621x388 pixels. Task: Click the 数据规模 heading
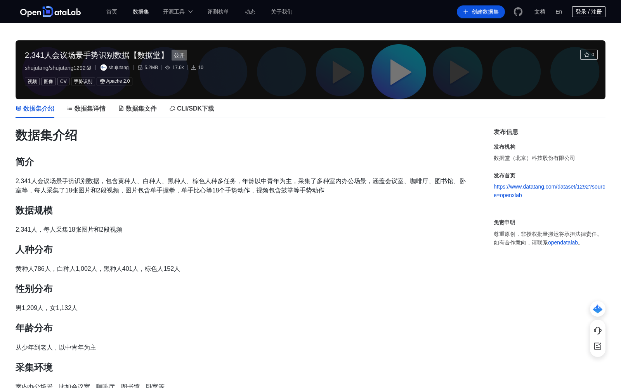click(x=34, y=210)
